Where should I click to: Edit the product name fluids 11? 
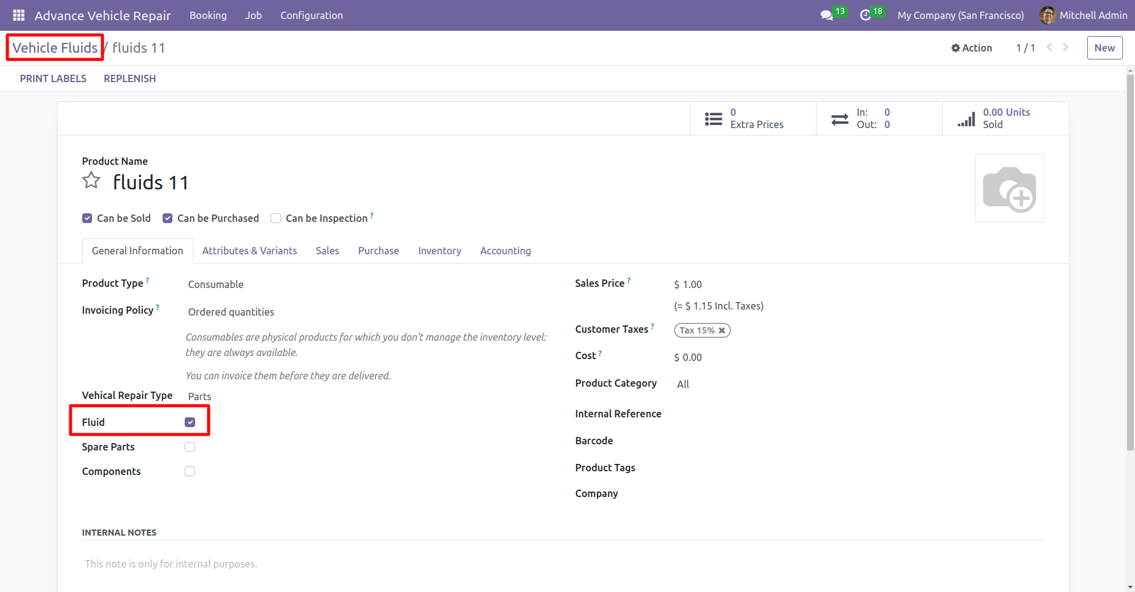pyautogui.click(x=150, y=182)
